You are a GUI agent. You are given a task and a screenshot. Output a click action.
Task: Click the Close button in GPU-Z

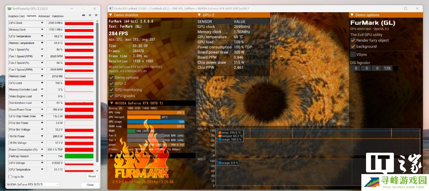(x=90, y=185)
